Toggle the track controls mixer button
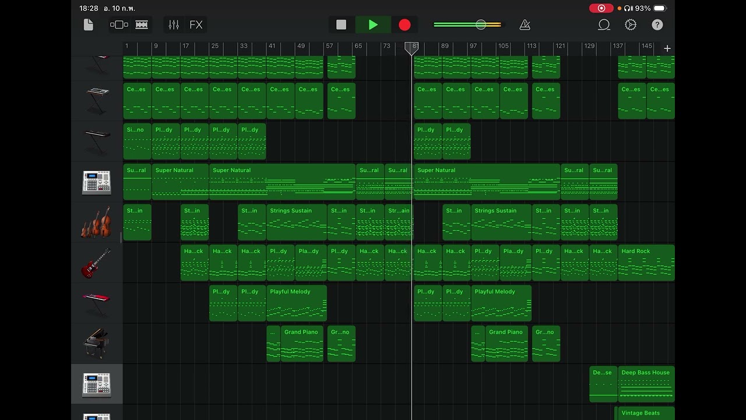Screen dimensions: 746x420 click(174, 24)
